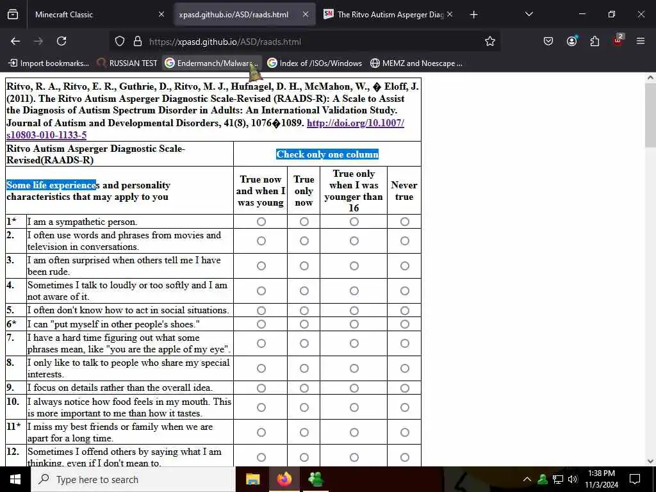Open the extensions puzzle icon

pyautogui.click(x=594, y=42)
